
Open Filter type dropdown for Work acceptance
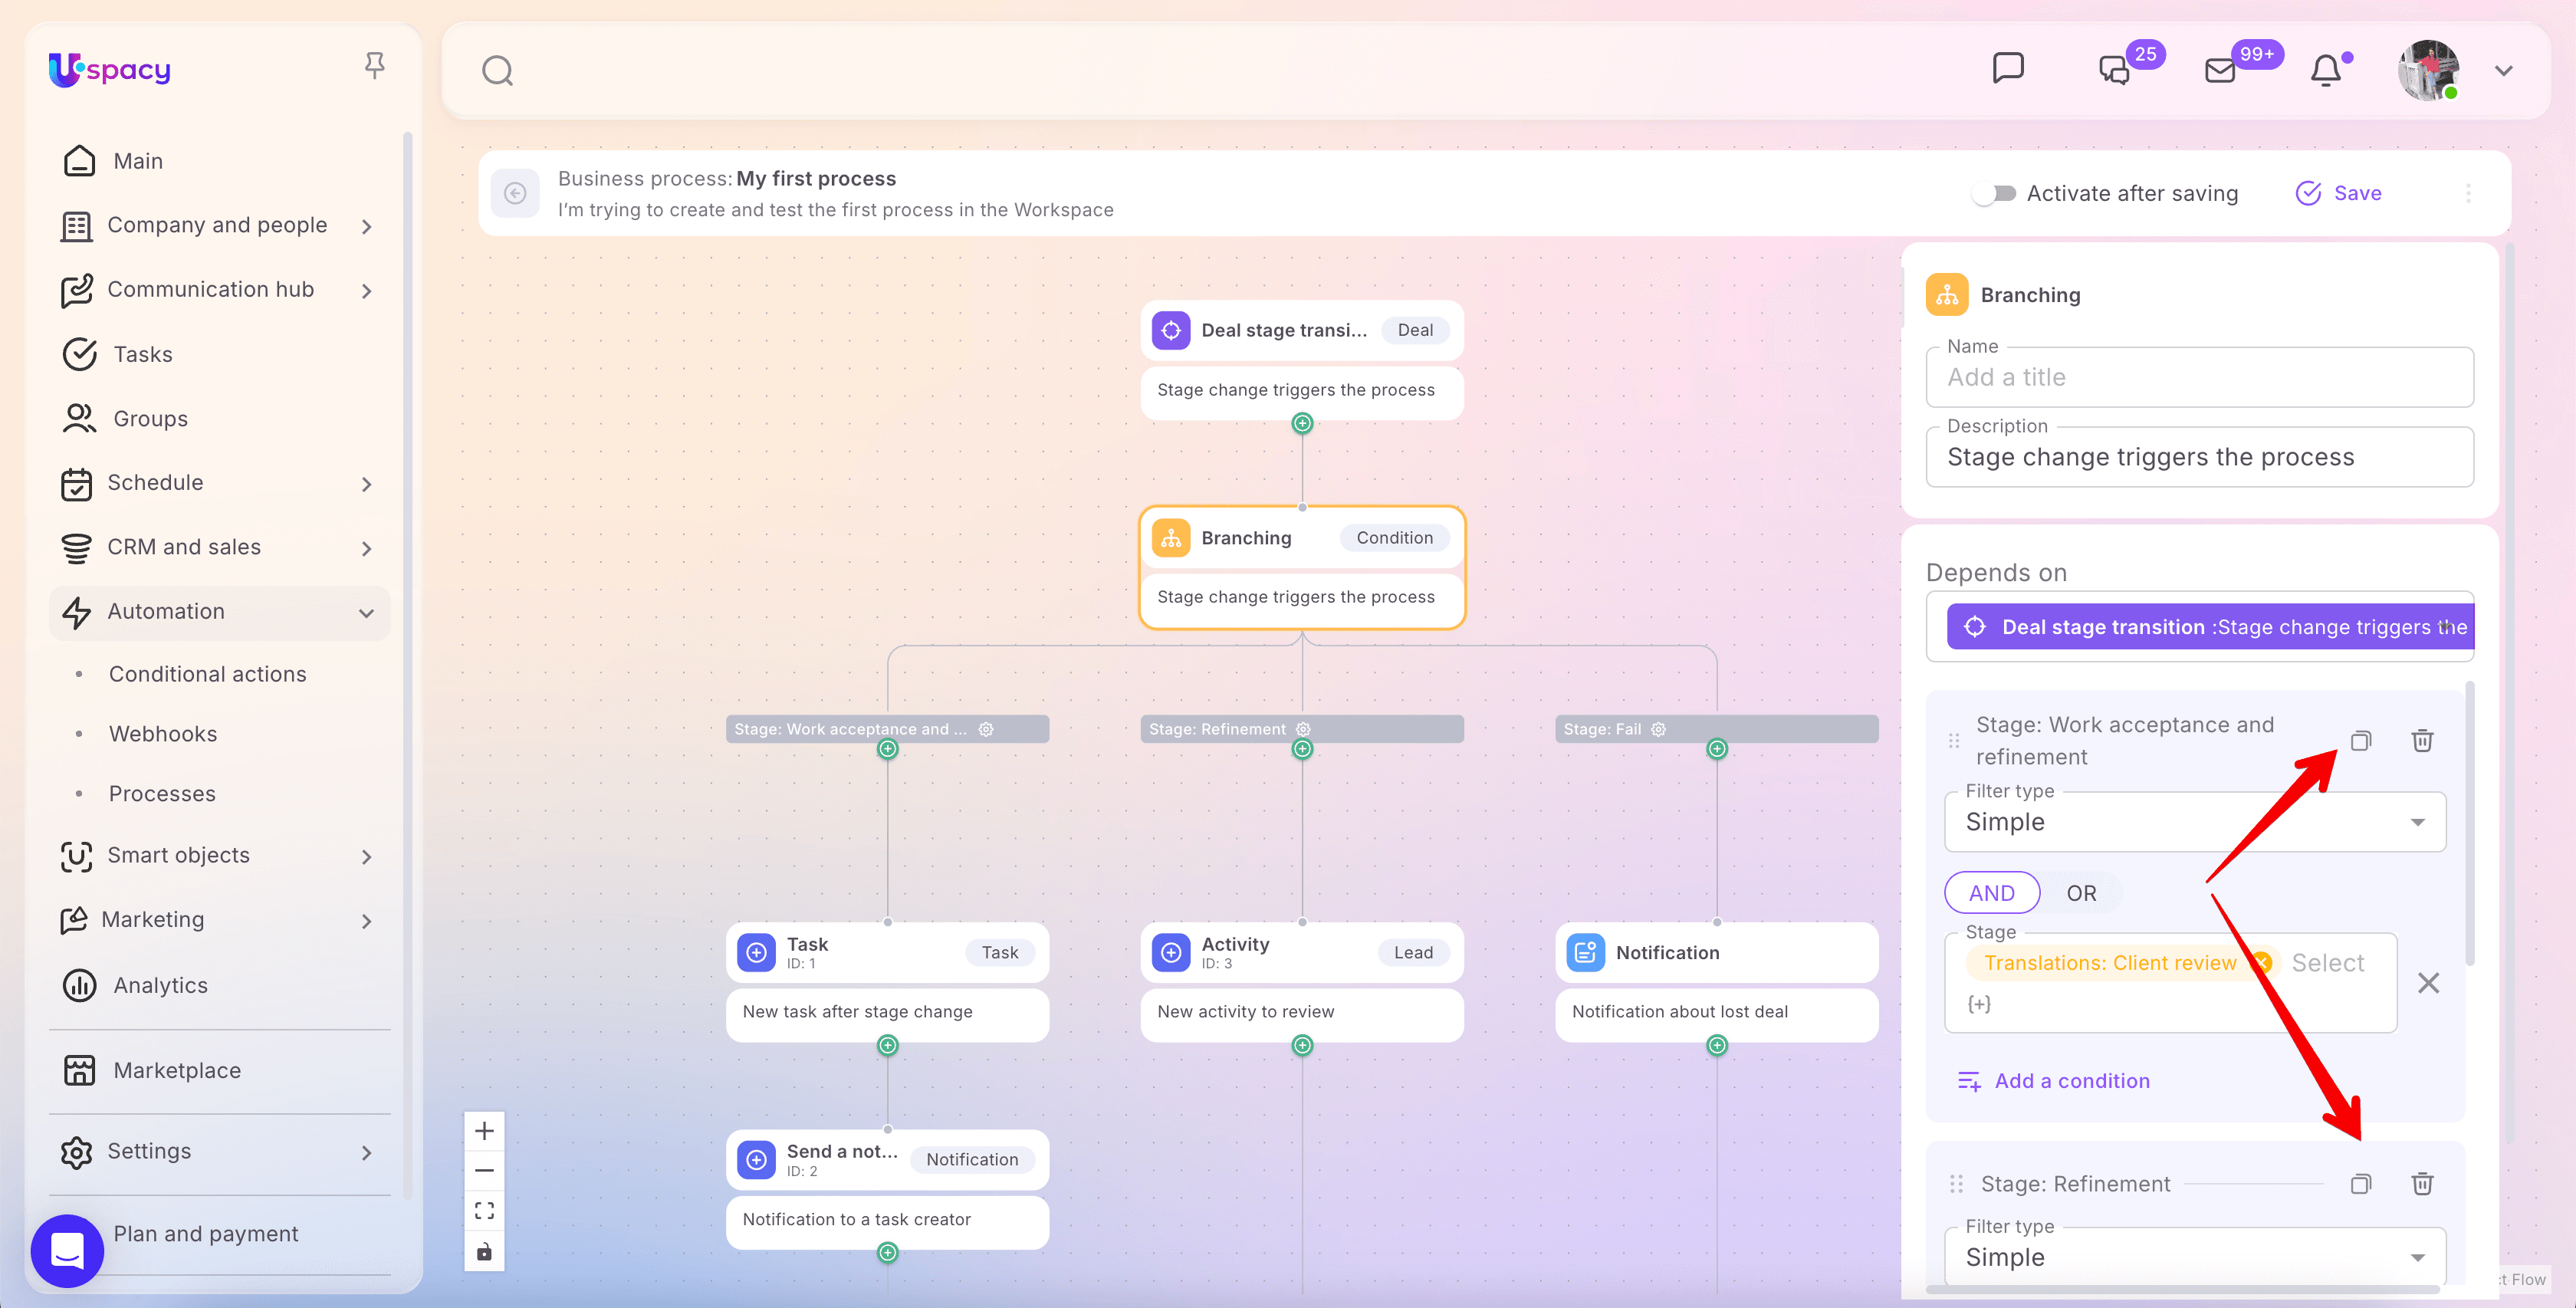coord(2195,822)
